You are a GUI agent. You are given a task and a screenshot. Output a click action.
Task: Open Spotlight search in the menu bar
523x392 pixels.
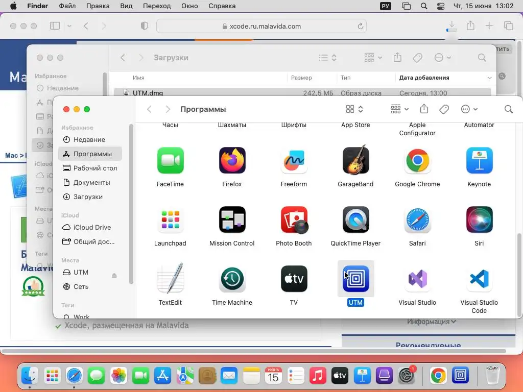pyautogui.click(x=423, y=6)
